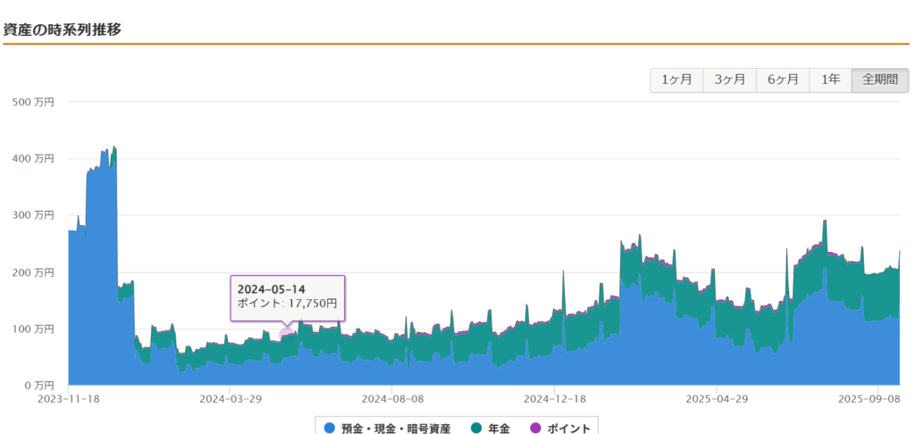Click the 資産の時系列推移 heading
915x434 pixels.
[x=62, y=29]
